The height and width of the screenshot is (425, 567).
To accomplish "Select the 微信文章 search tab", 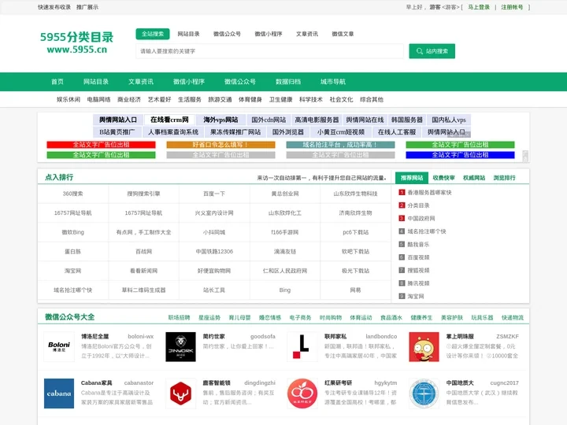I will 343,34.
